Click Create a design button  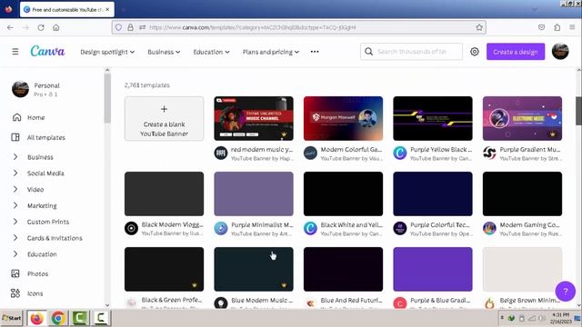point(516,52)
